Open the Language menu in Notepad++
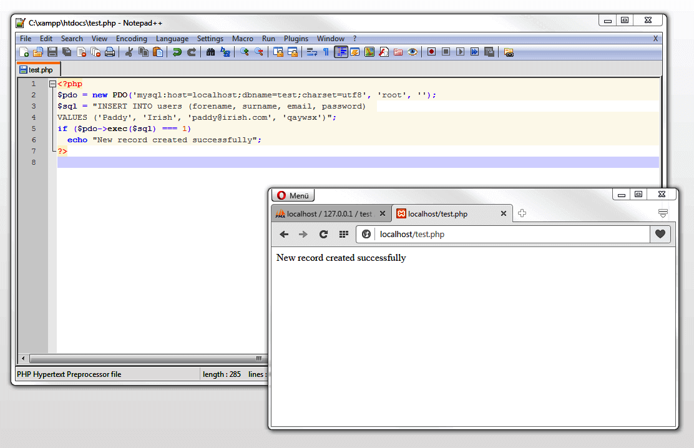Image resolution: width=694 pixels, height=448 pixels. 172,38
